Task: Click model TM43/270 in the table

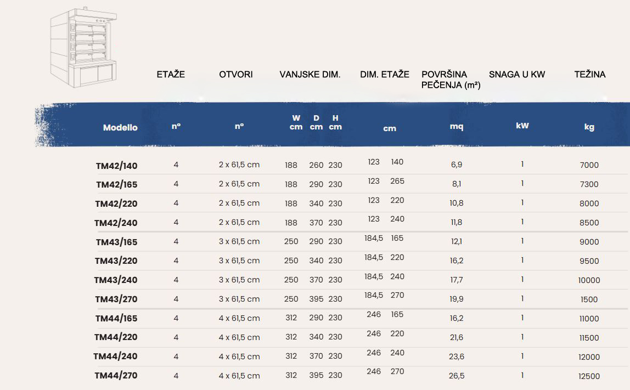Action: (116, 299)
